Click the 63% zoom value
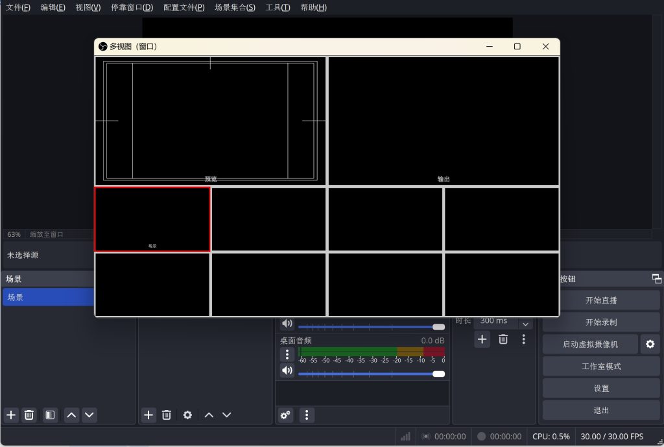Screen dimensions: 664x447 (14, 234)
